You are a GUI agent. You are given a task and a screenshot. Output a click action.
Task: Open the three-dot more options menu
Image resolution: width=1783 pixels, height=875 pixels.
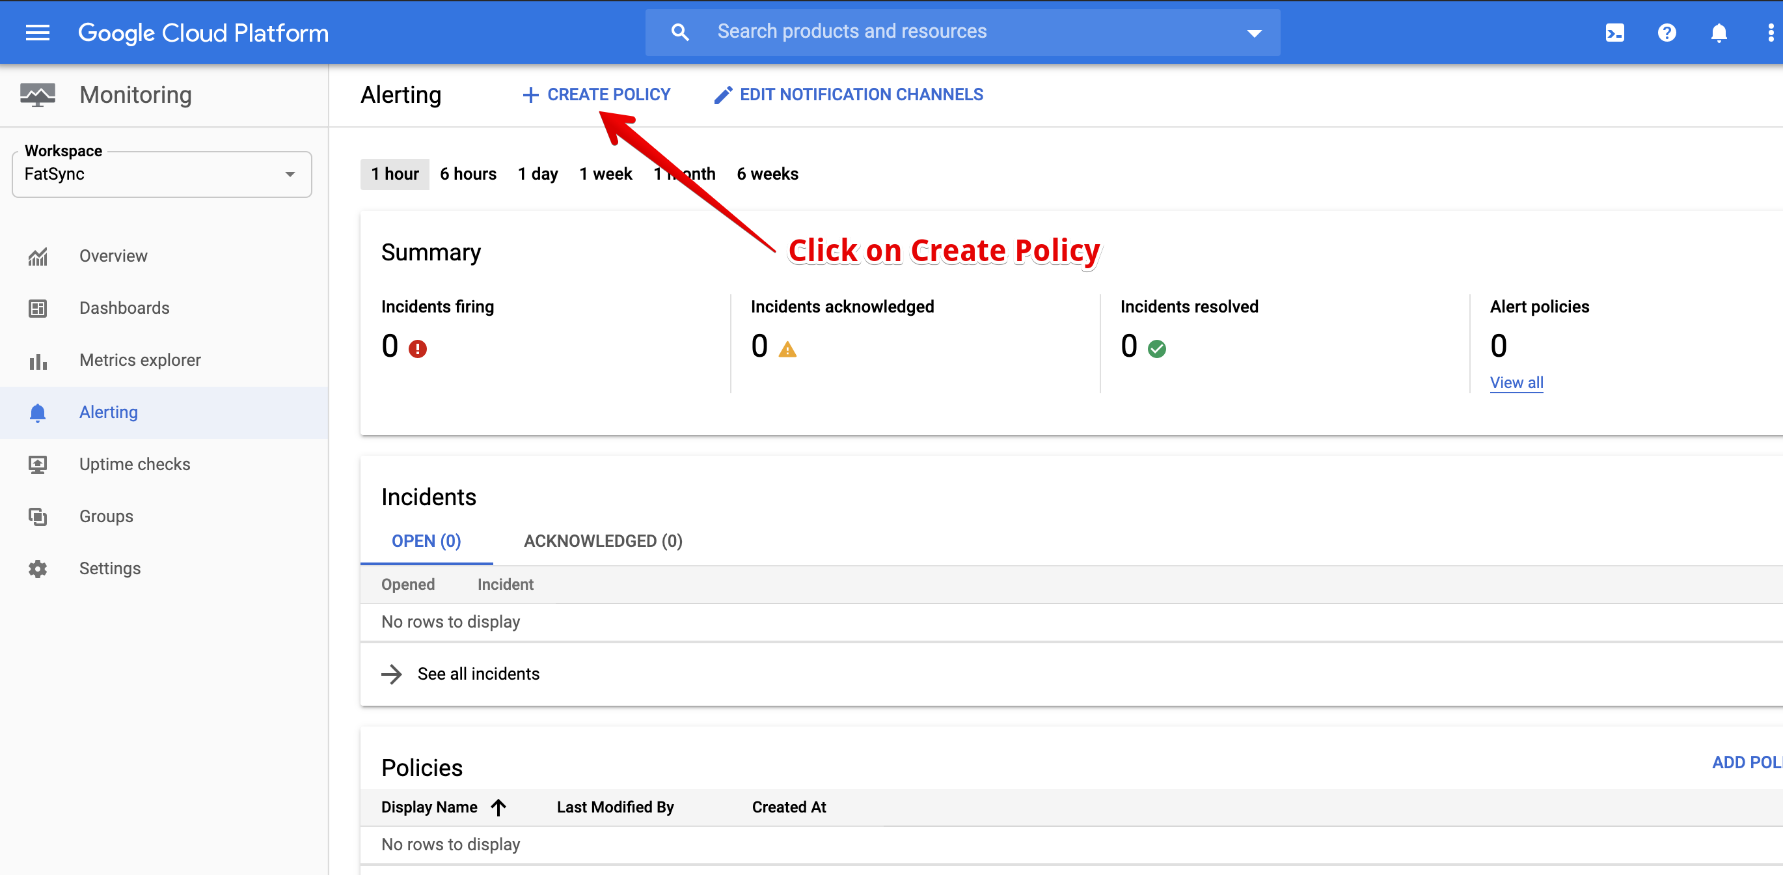tap(1771, 33)
